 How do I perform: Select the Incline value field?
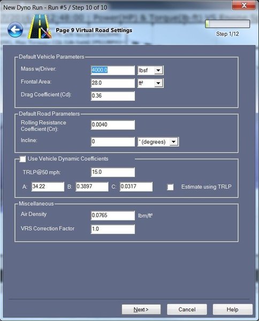(x=113, y=142)
